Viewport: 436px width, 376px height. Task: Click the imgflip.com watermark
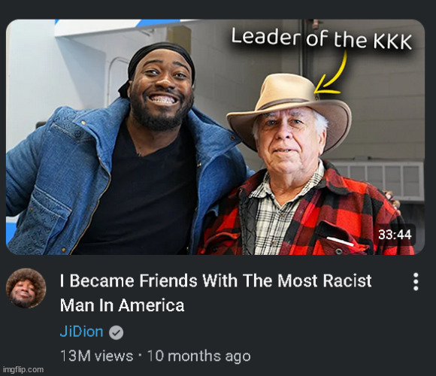point(23,369)
